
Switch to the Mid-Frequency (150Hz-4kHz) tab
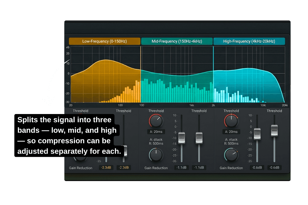177,41
